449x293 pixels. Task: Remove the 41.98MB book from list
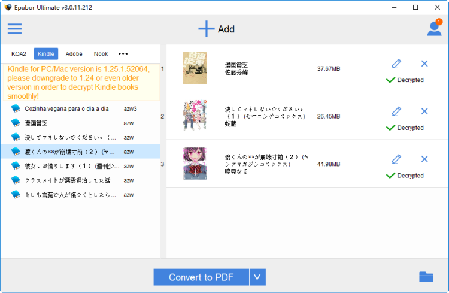pos(424,159)
